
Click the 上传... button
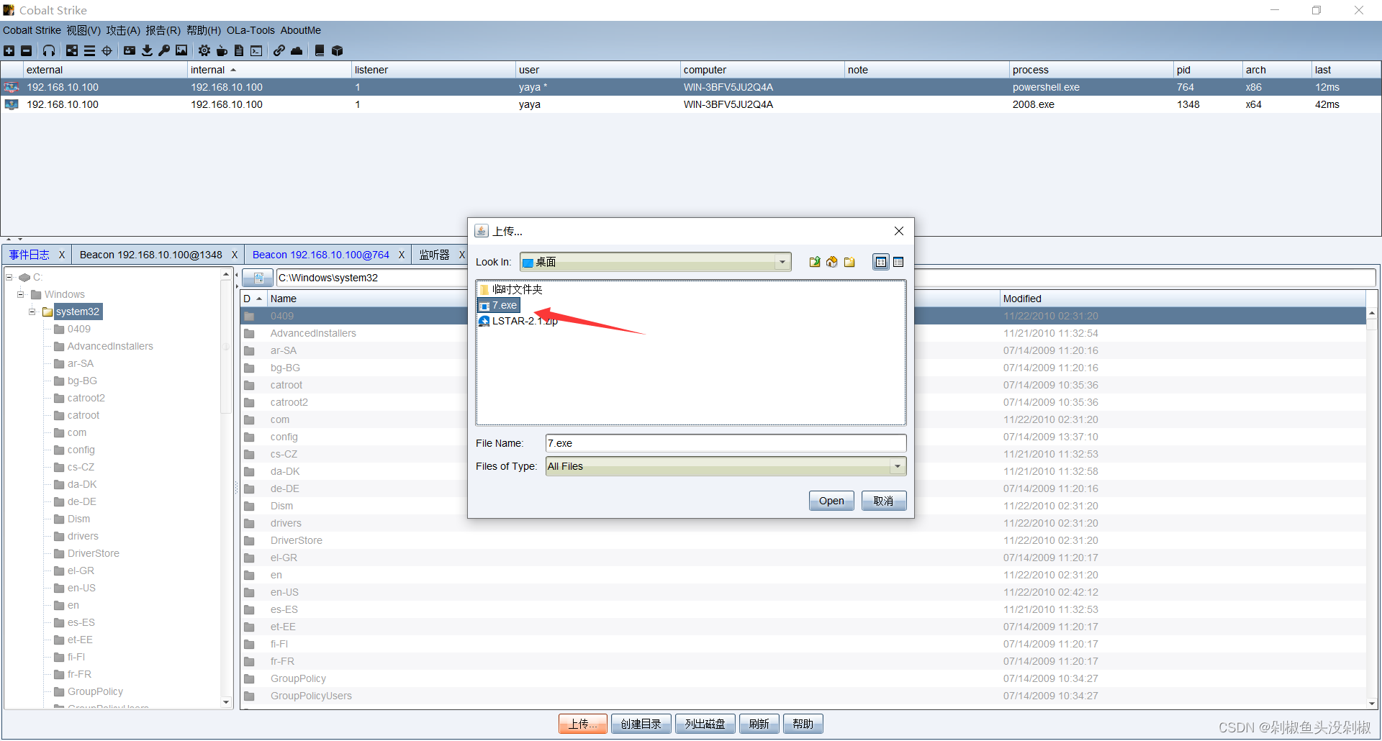(582, 724)
